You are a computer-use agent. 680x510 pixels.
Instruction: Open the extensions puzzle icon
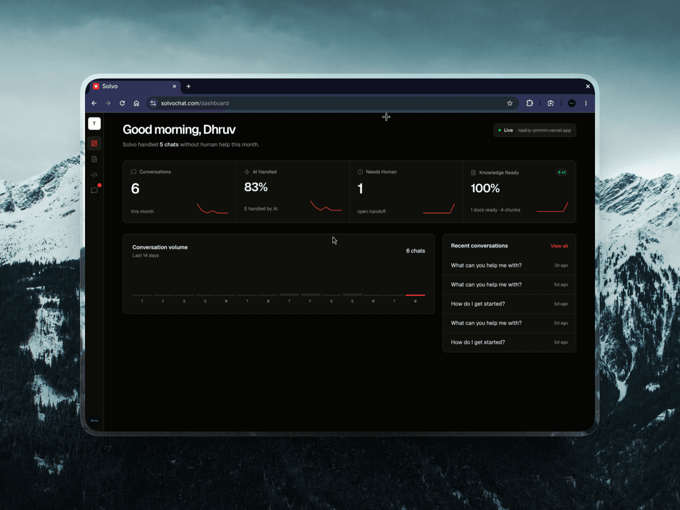530,103
